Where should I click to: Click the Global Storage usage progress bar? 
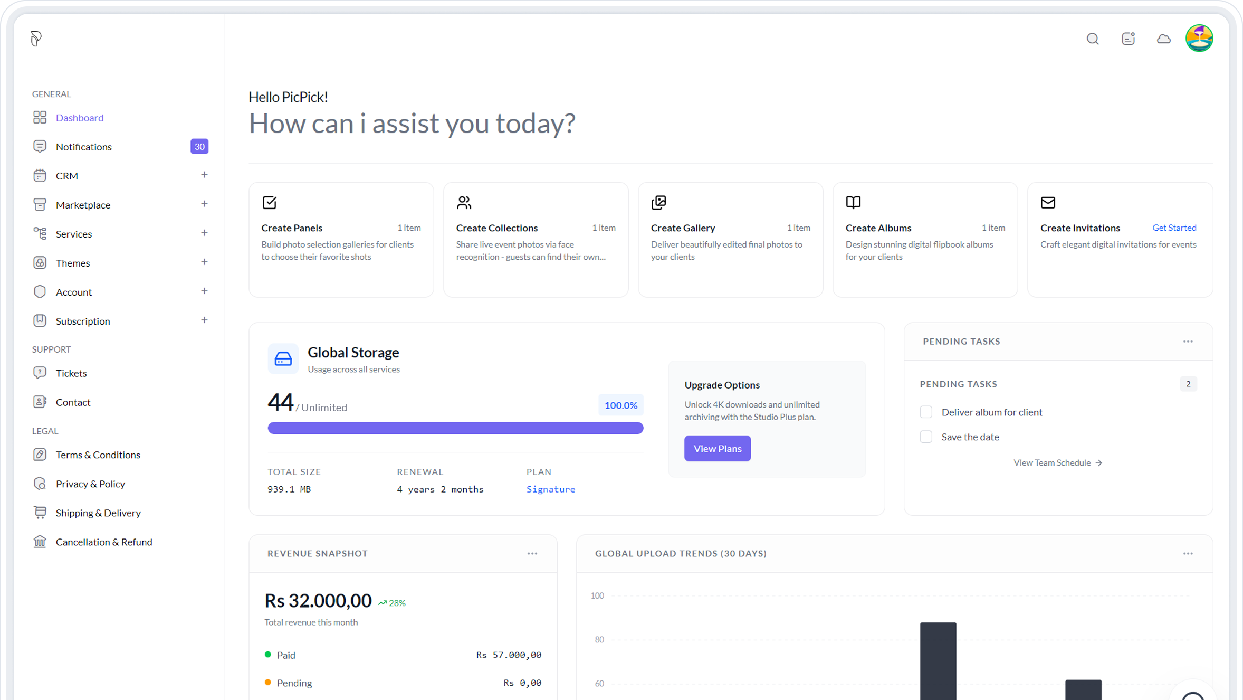(x=455, y=428)
